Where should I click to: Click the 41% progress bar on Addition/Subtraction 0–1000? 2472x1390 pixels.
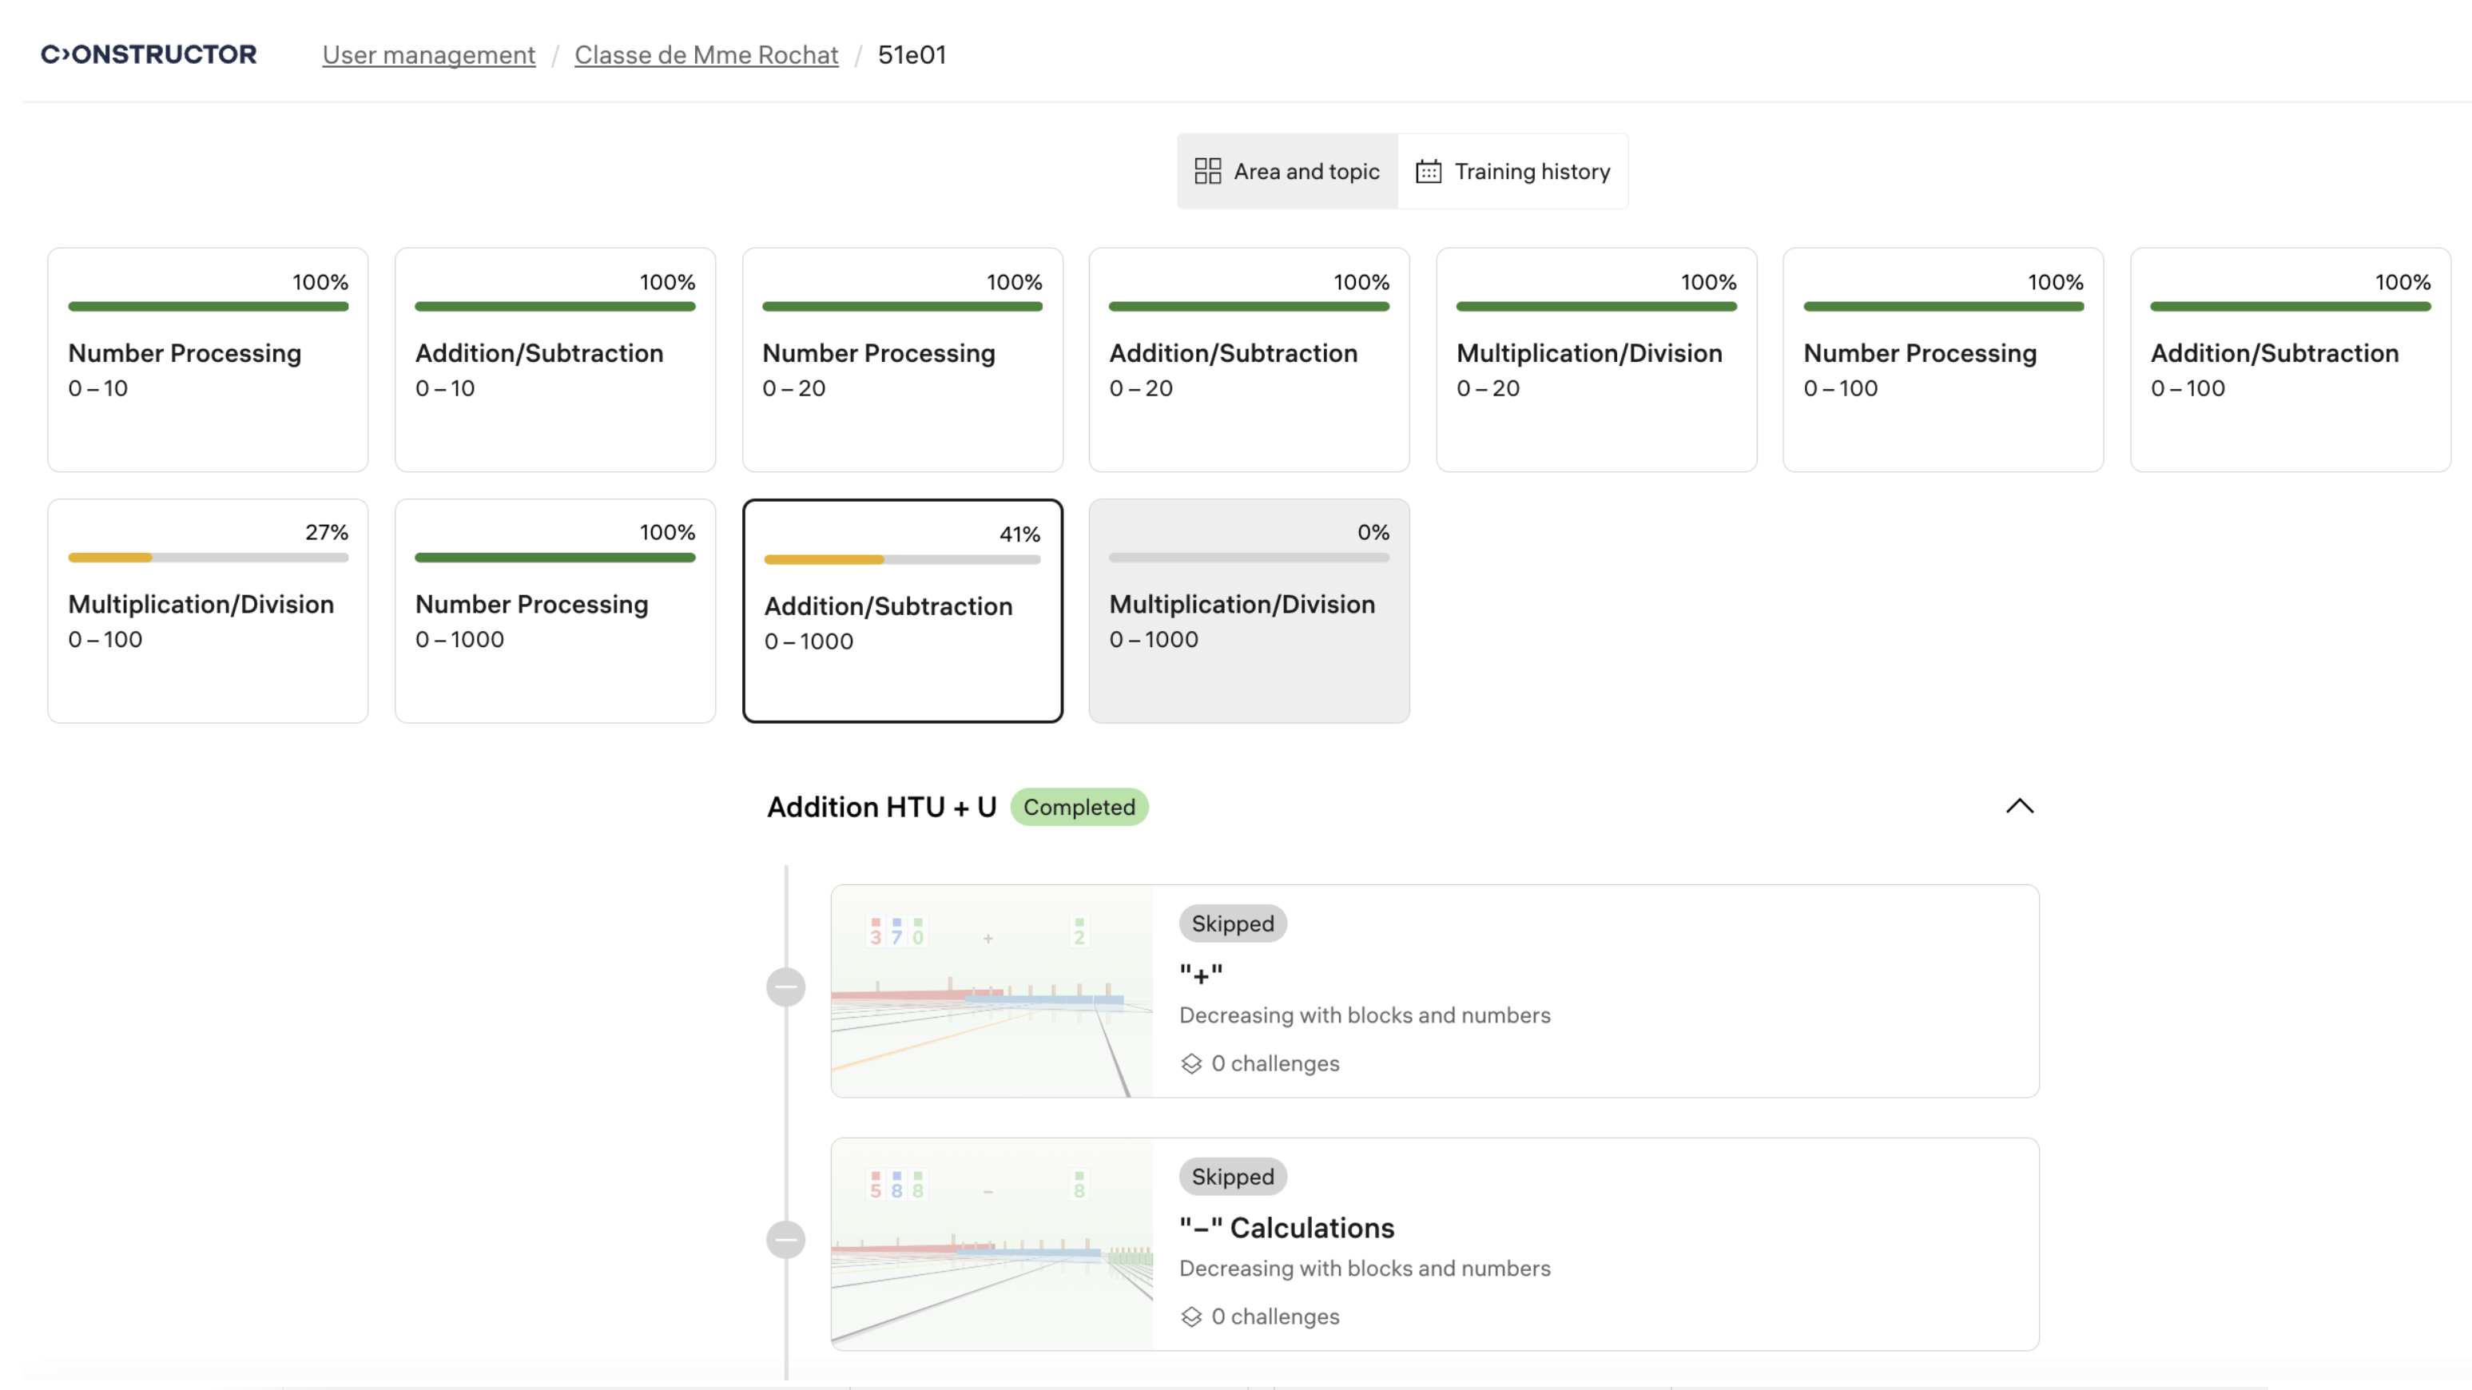pyautogui.click(x=901, y=559)
